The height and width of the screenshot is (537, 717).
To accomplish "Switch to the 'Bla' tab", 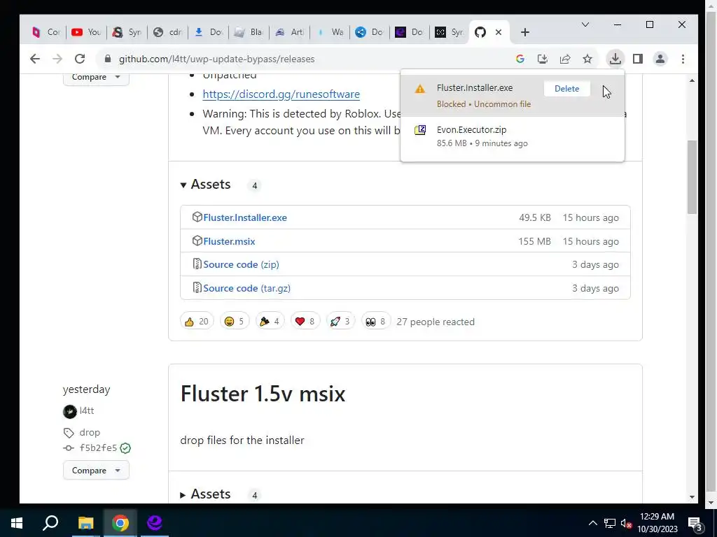I will pyautogui.click(x=248, y=32).
